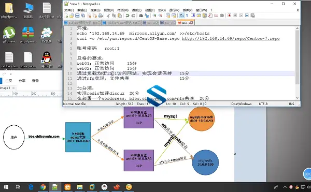This screenshot has width=311, height=192.
Task: Click the Save All toolbar icon
Action: tap(83, 16)
